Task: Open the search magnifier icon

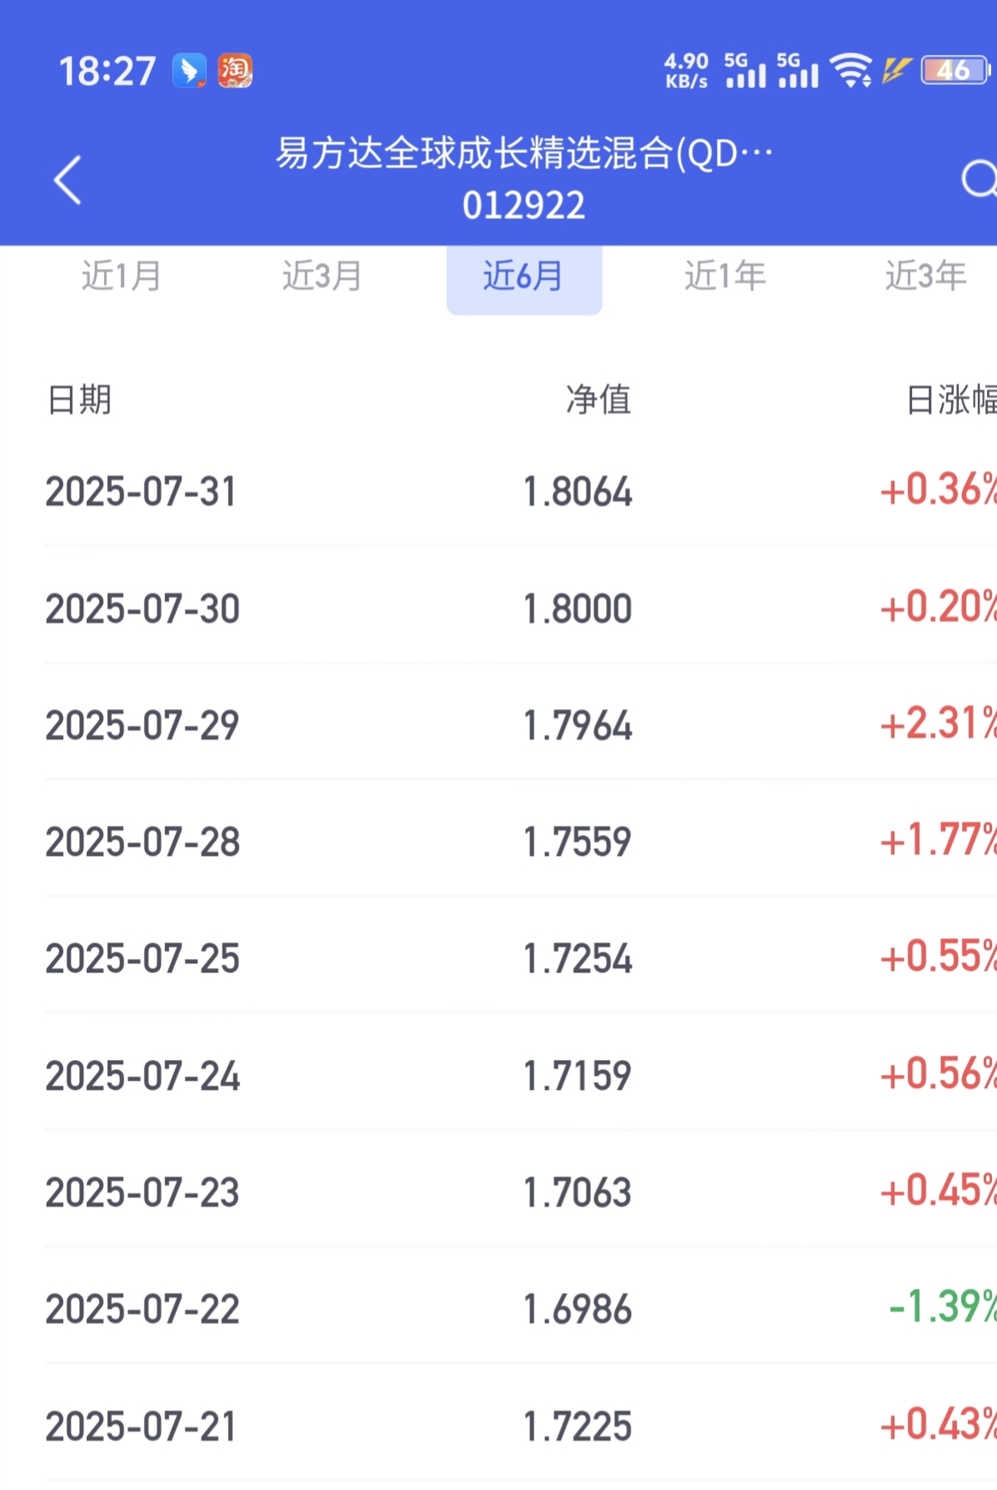Action: coord(979,179)
